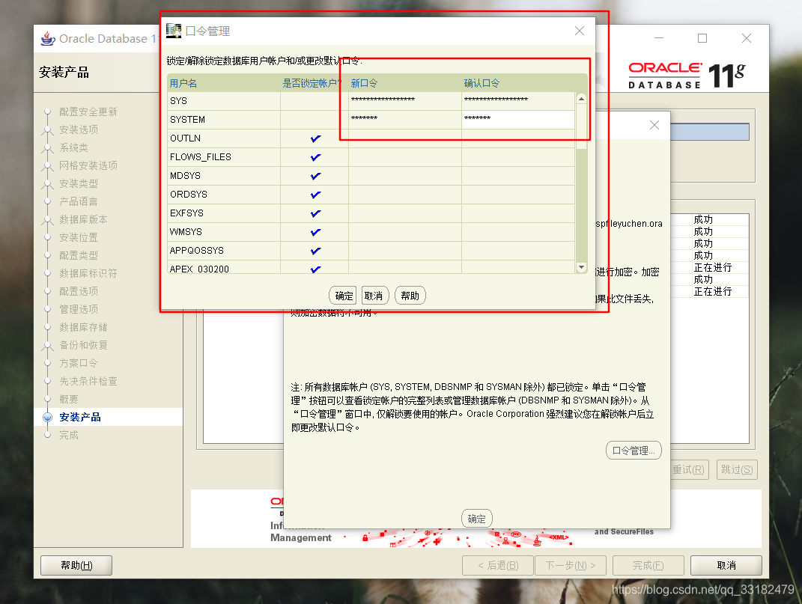Click the SYS user name cell
Screen dimensions: 802x604
[x=224, y=101]
